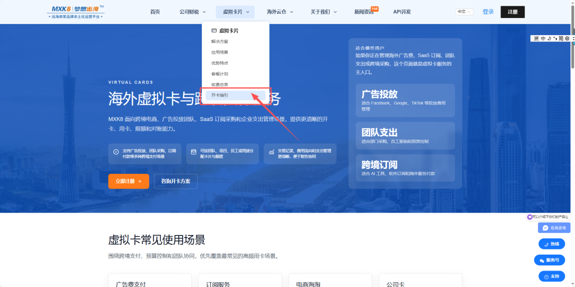Screen dimensions: 575x287
Task: Open 新闻资讯 in the navigation bar
Action: click(x=364, y=12)
